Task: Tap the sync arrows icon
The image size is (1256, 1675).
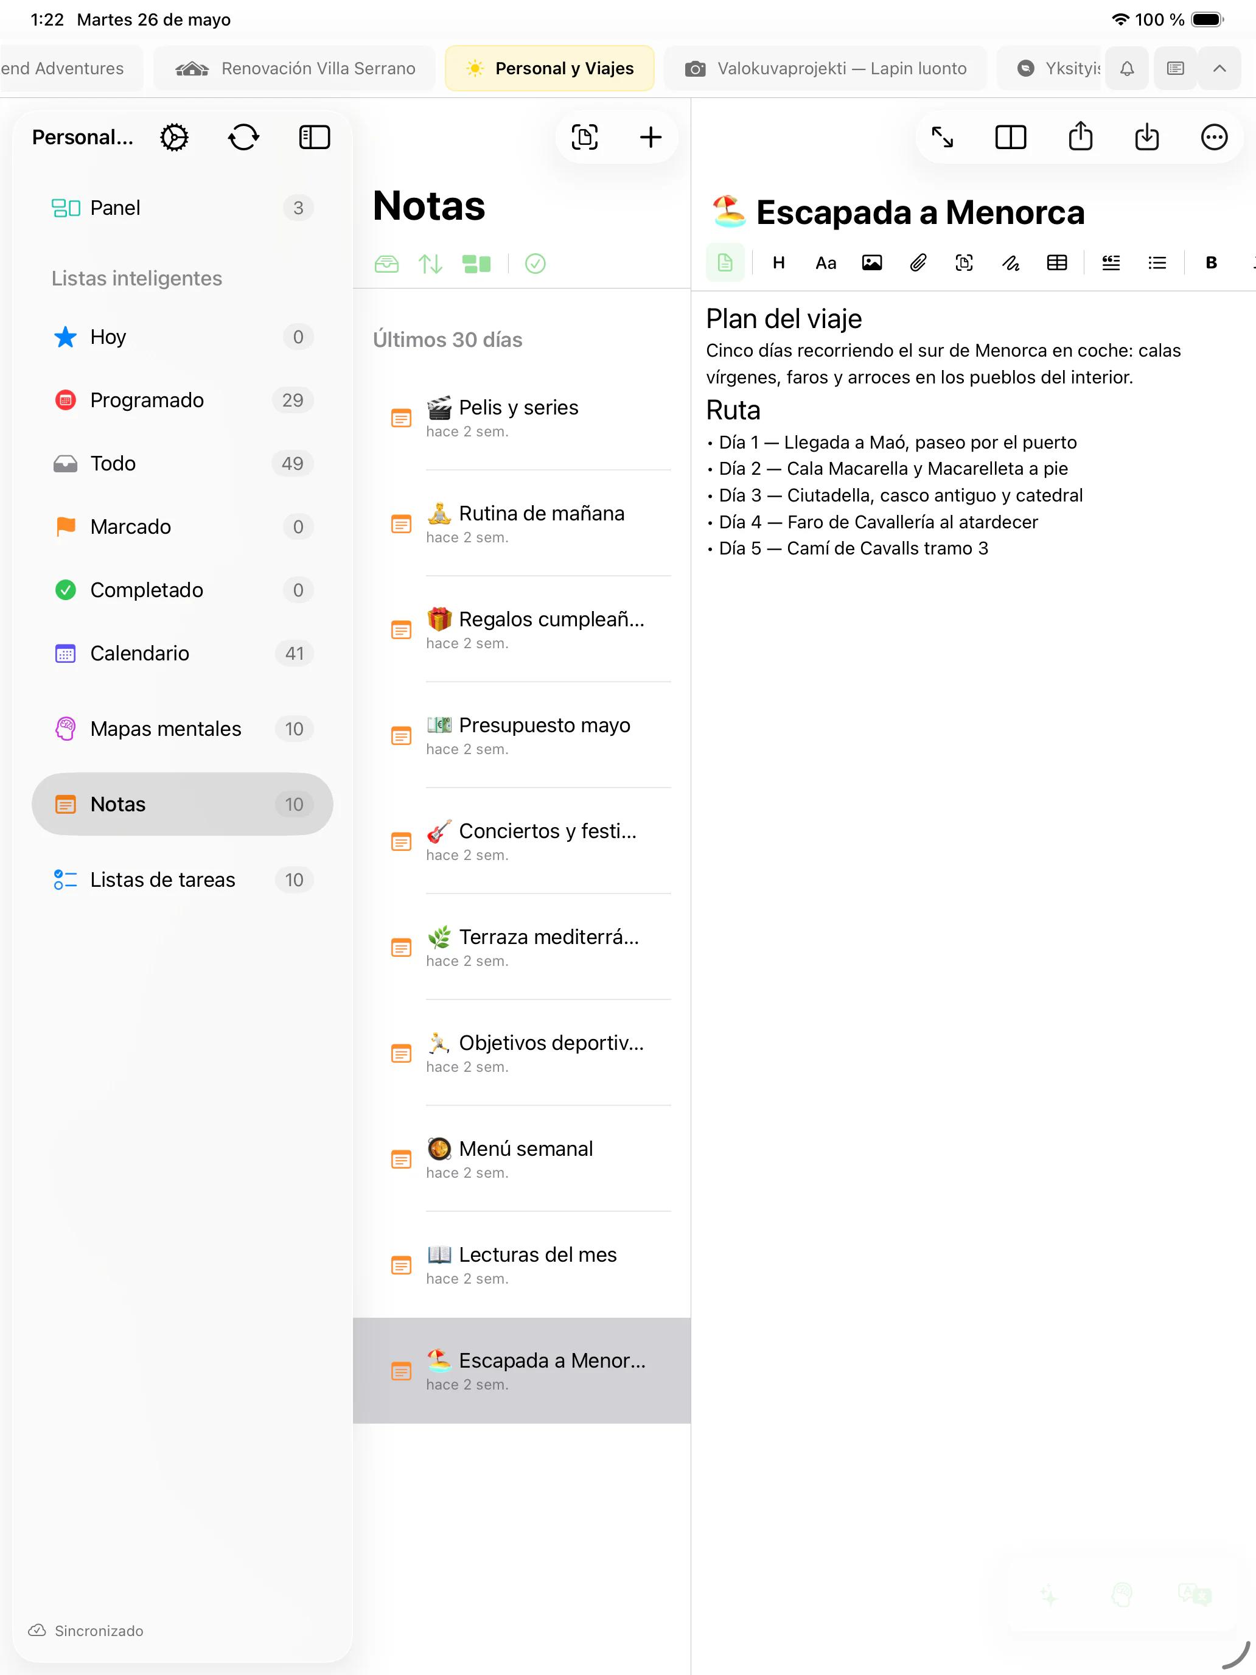Action: point(244,137)
